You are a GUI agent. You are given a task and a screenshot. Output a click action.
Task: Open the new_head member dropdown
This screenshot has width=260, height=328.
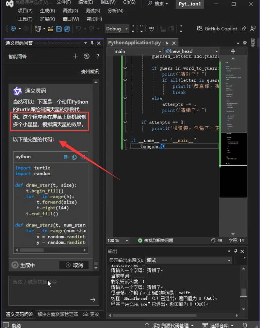[191, 51]
